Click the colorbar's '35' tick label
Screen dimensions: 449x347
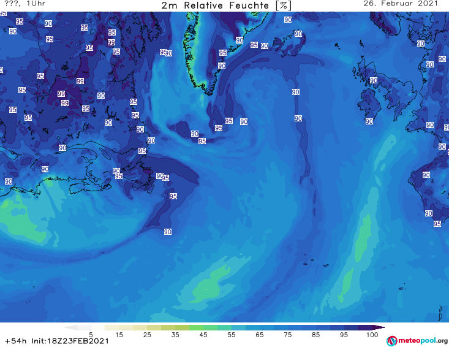[175, 335]
